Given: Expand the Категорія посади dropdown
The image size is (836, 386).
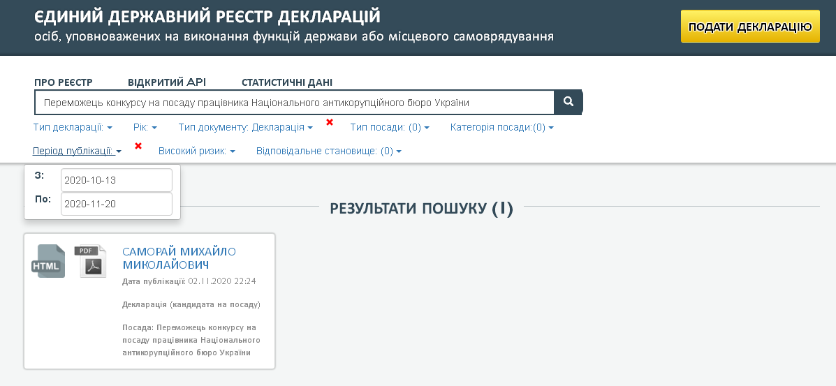Looking at the screenshot, I should 501,128.
